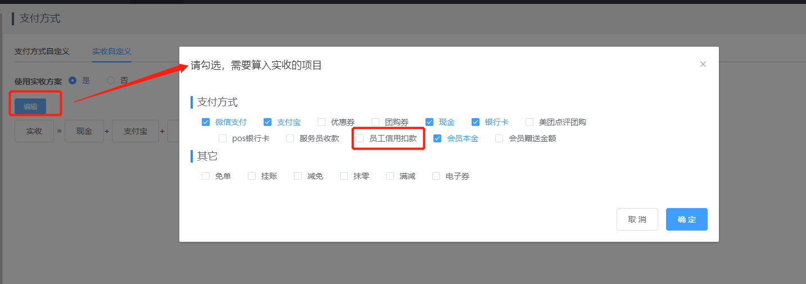The width and height of the screenshot is (806, 284).
Task: Click the 现金 formula box
Action: tap(84, 131)
